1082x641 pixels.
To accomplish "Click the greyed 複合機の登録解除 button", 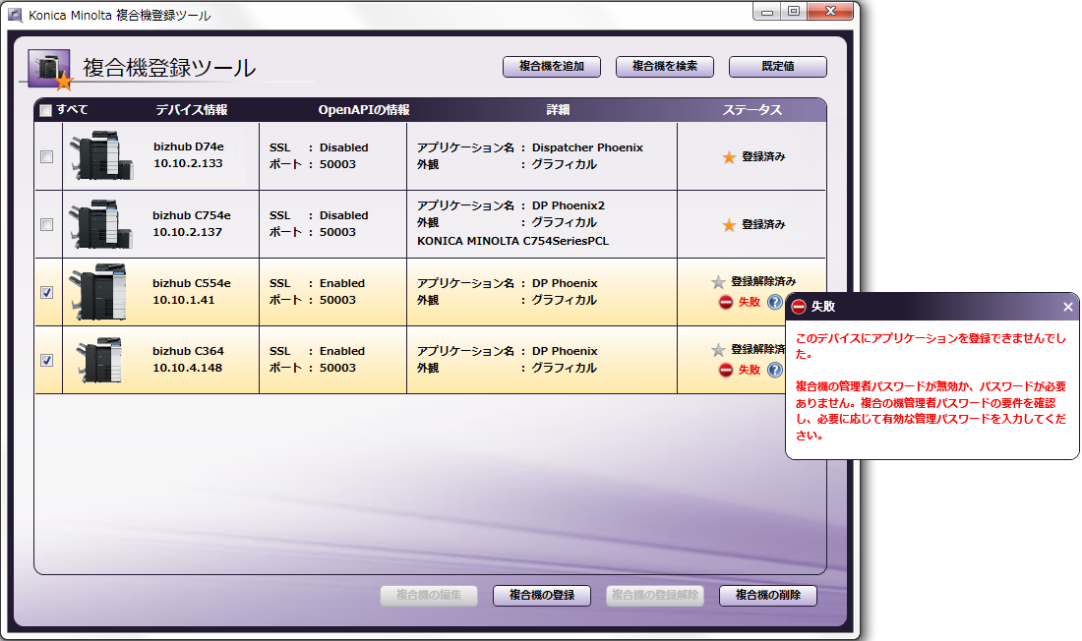I will coord(655,596).
